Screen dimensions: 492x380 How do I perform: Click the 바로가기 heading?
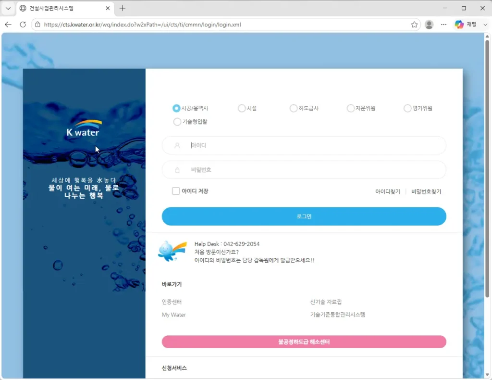tap(172, 284)
